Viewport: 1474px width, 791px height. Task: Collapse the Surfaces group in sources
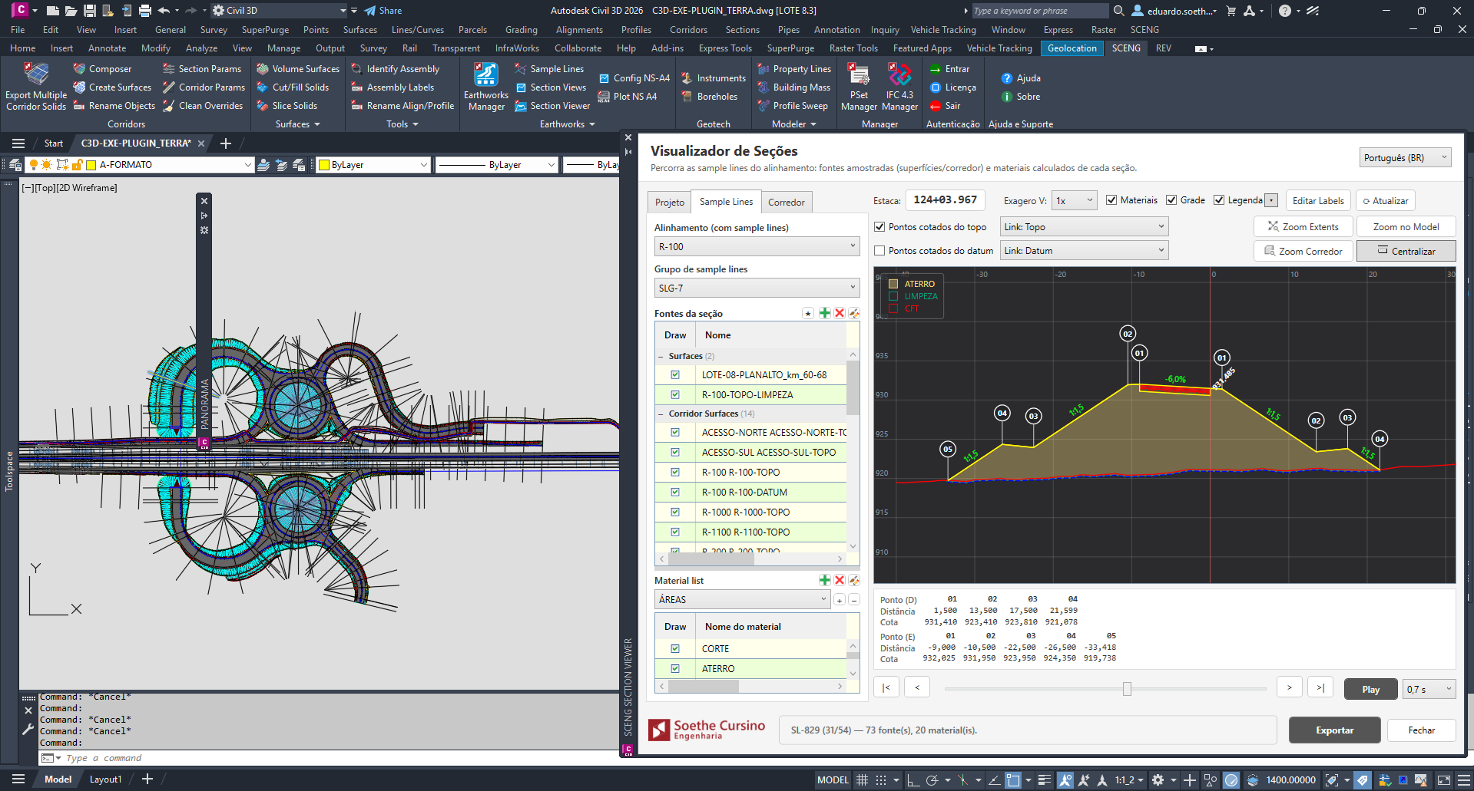[661, 356]
